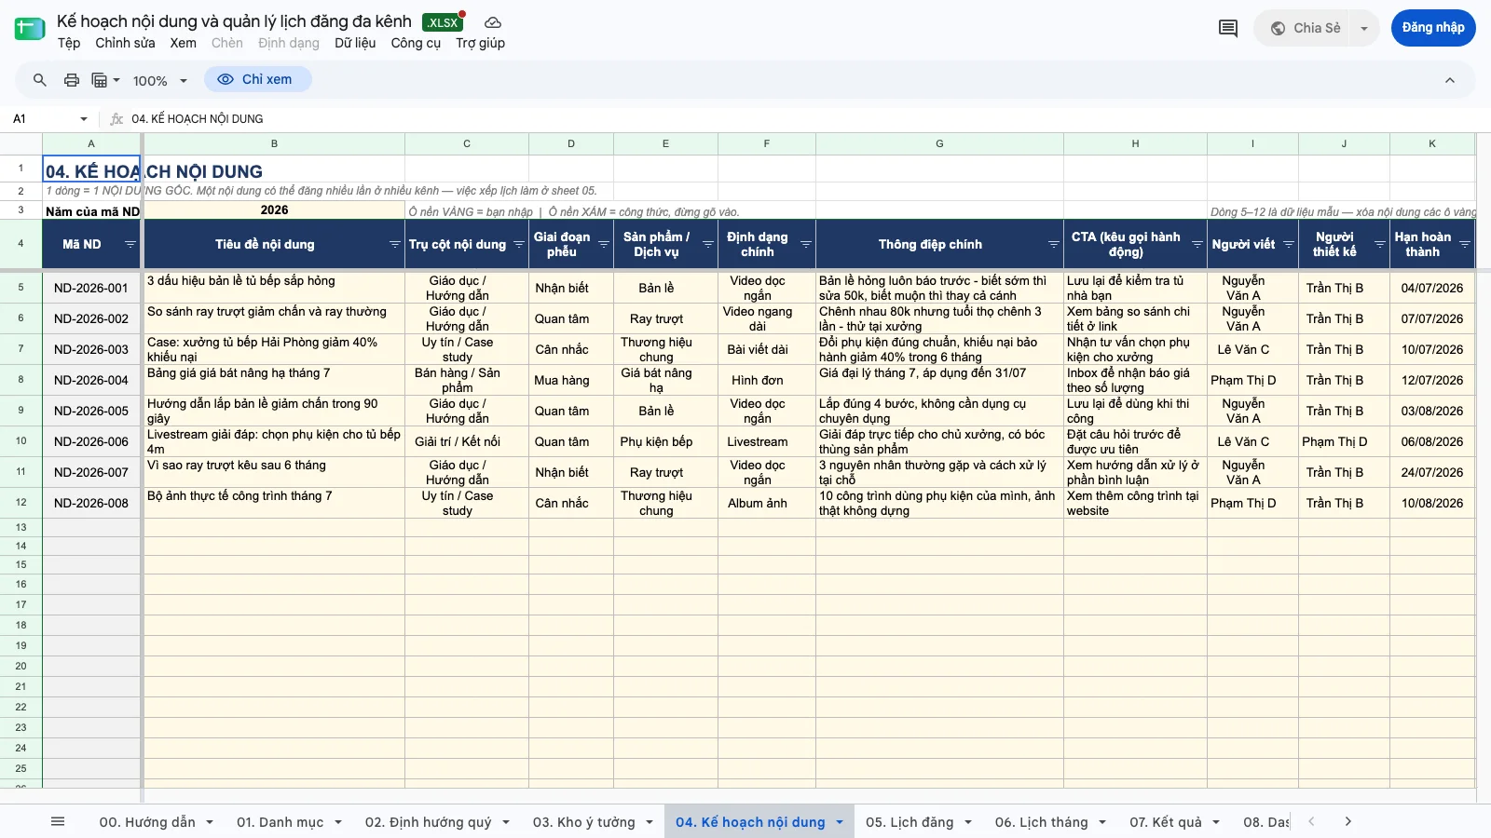Open filter for Trụ cột nội dung column
1491x838 pixels.
coord(519,244)
